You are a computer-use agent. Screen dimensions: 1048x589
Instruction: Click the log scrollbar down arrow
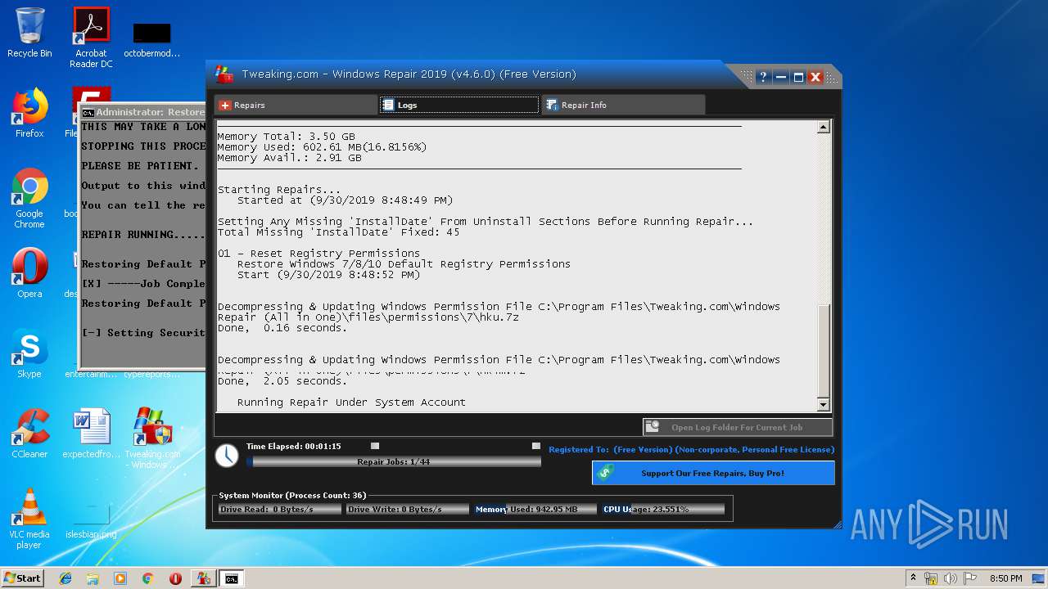point(824,405)
